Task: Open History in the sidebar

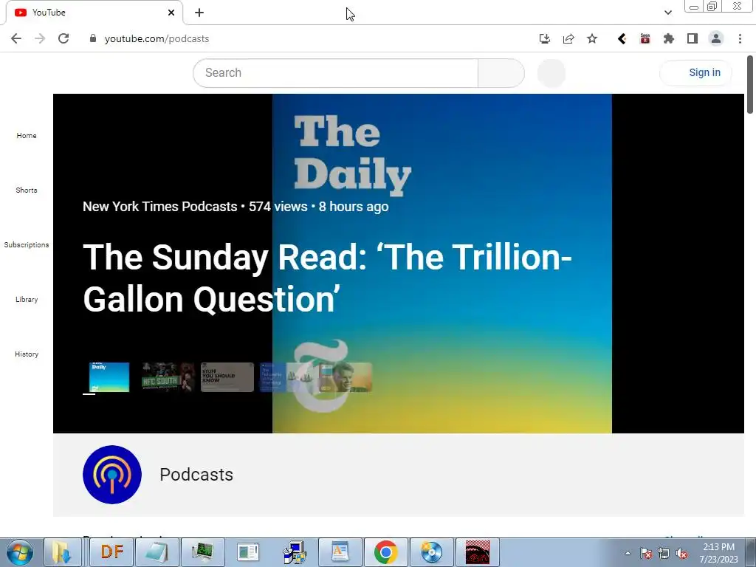Action: [27, 354]
